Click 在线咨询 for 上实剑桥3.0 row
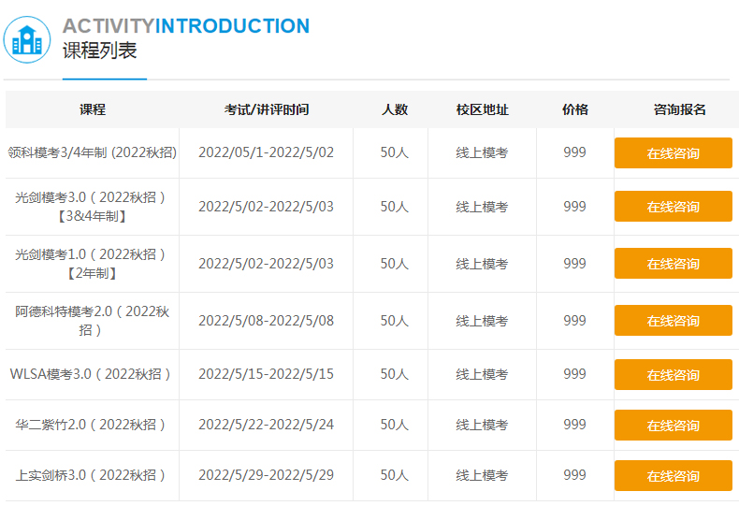Screen dimensions: 739x506 673,476
